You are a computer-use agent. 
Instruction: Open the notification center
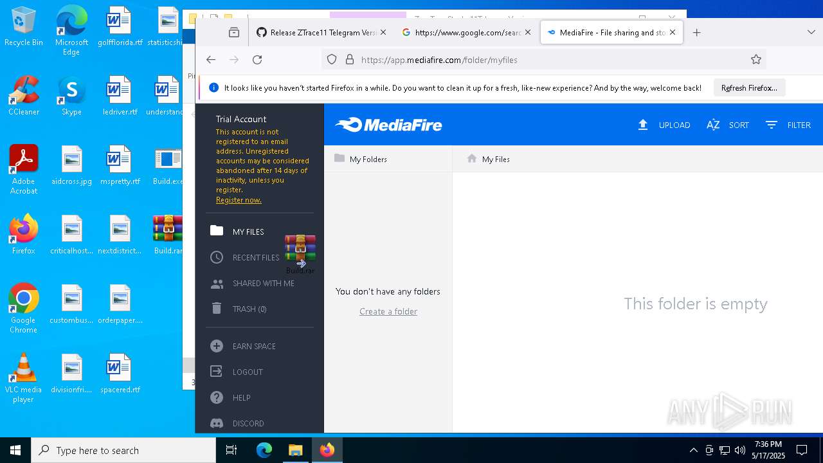tap(802, 450)
